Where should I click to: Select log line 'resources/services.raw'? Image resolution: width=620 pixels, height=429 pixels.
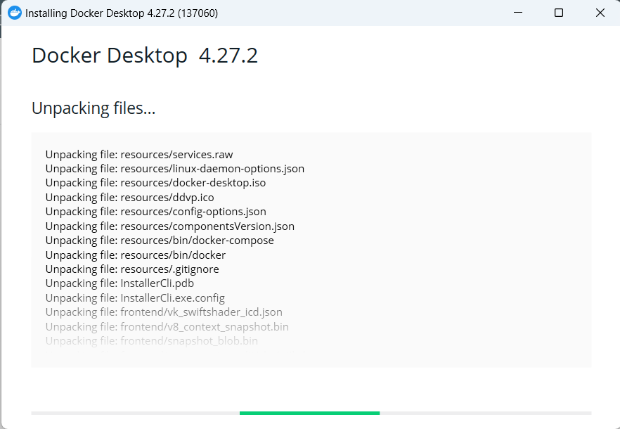click(139, 154)
